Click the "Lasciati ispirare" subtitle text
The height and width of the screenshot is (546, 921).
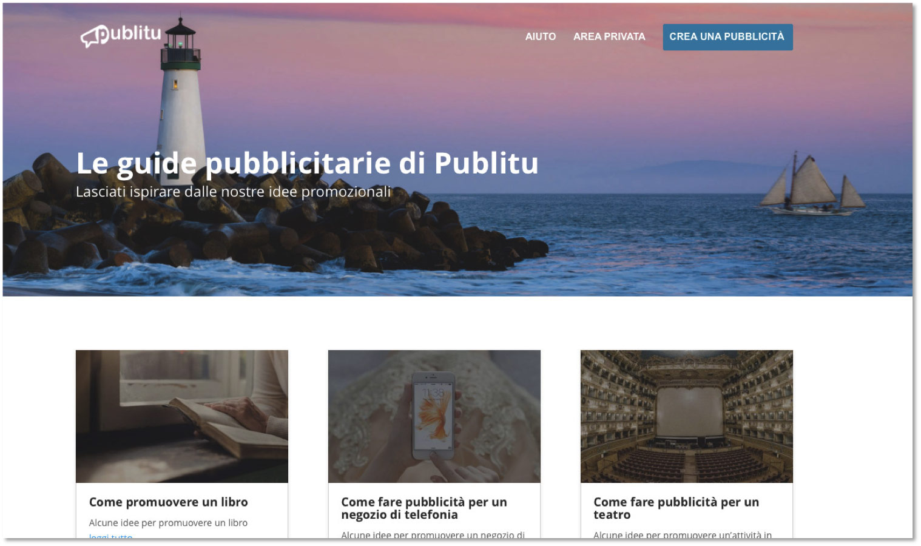click(x=234, y=192)
